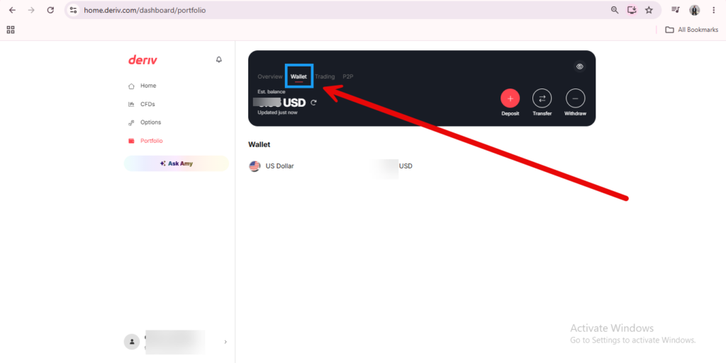Open the media control icon in browser toolbar
Screen dimensions: 726x363
tap(676, 10)
